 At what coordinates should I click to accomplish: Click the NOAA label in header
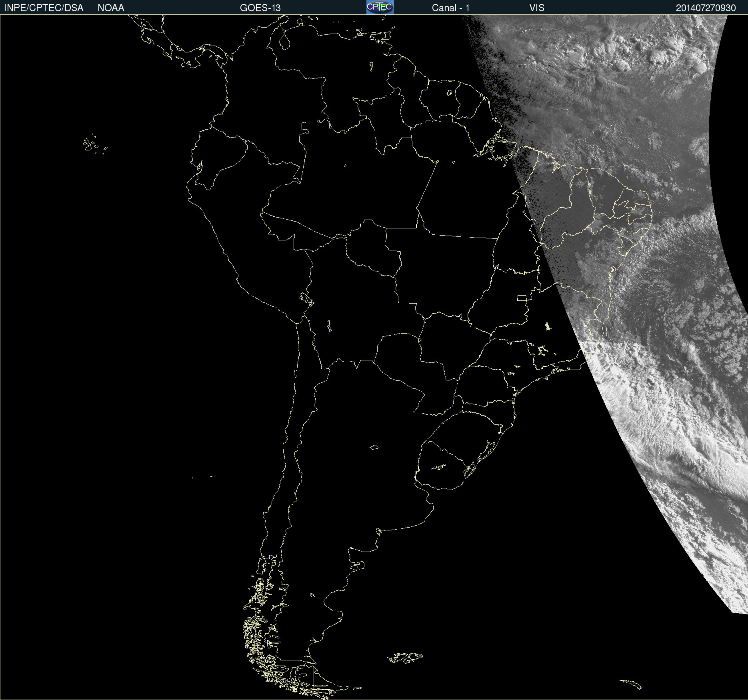pos(111,8)
